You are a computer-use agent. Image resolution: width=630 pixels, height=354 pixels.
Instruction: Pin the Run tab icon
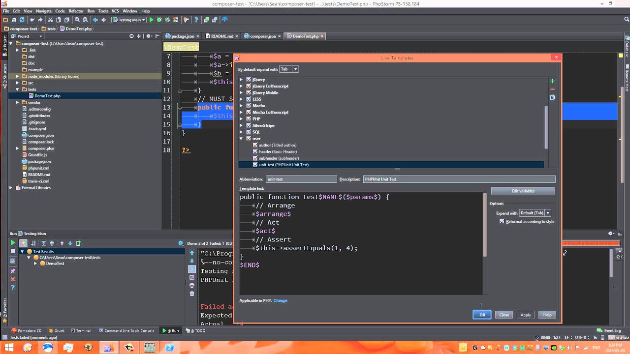13,271
